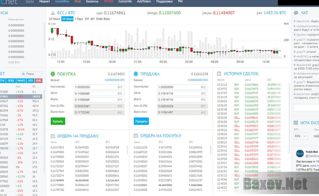Click the candlestick chart icon beside BCC/BTC
Viewport: 319px width, 196px height.
click(54, 14)
